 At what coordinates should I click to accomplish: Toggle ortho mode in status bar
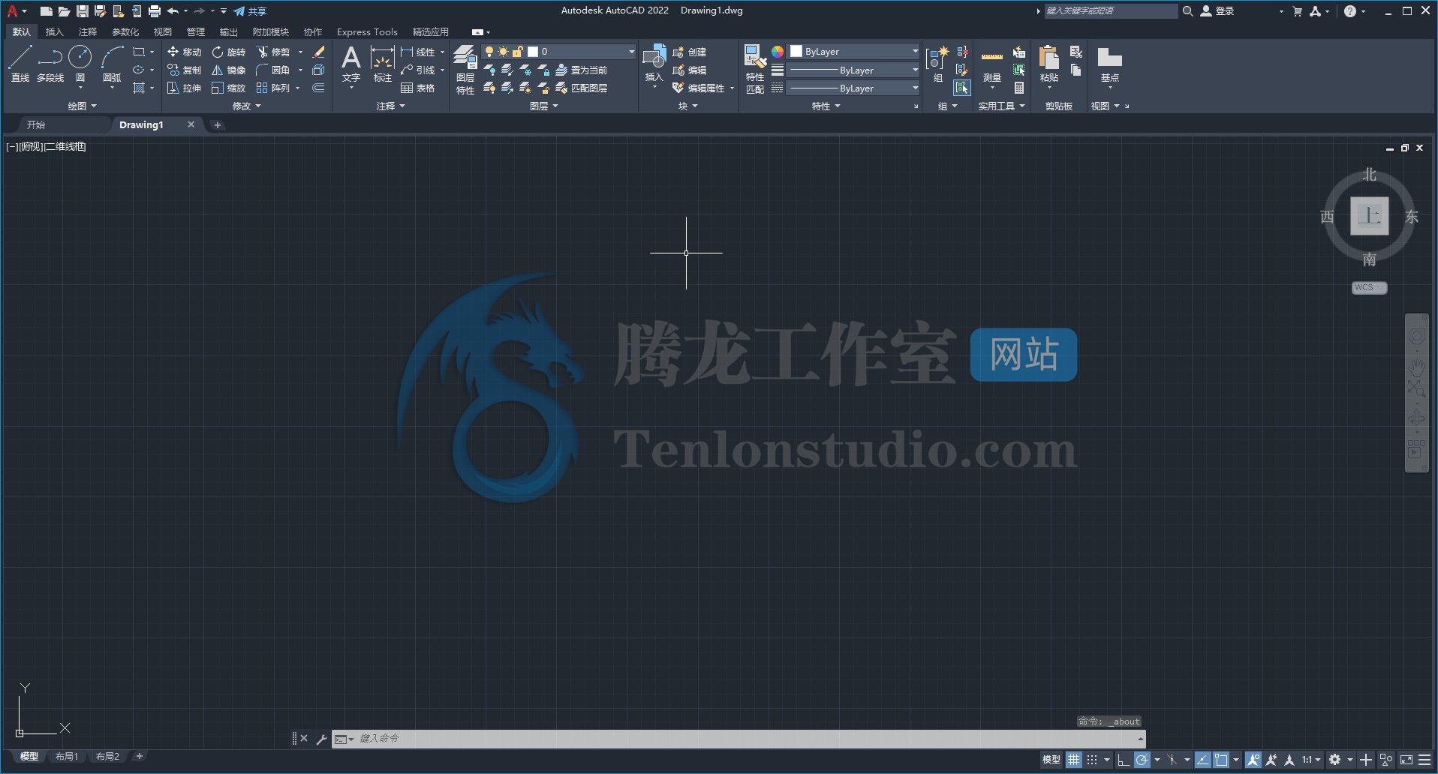(1124, 760)
